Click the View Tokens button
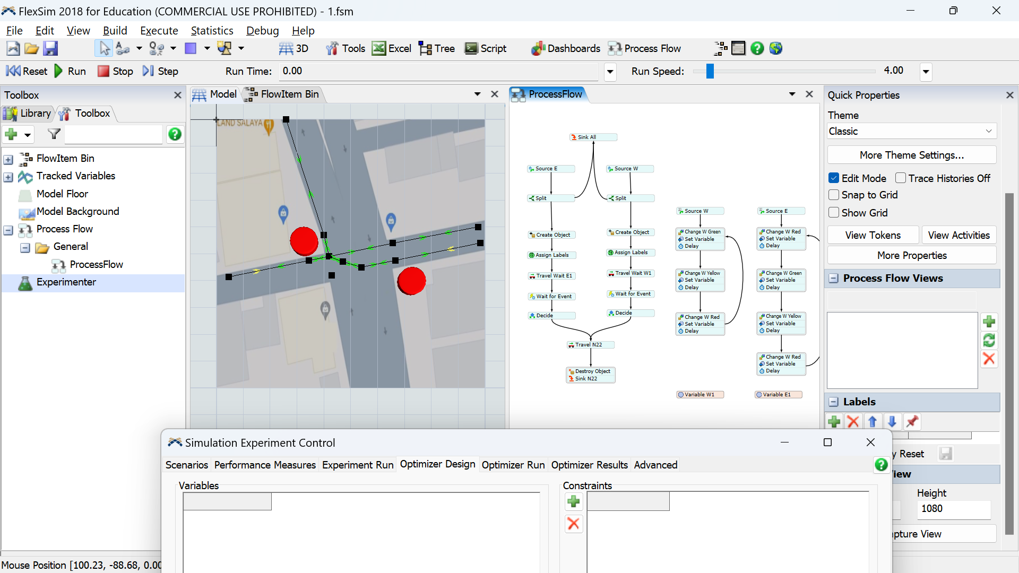1019x573 pixels. tap(873, 235)
